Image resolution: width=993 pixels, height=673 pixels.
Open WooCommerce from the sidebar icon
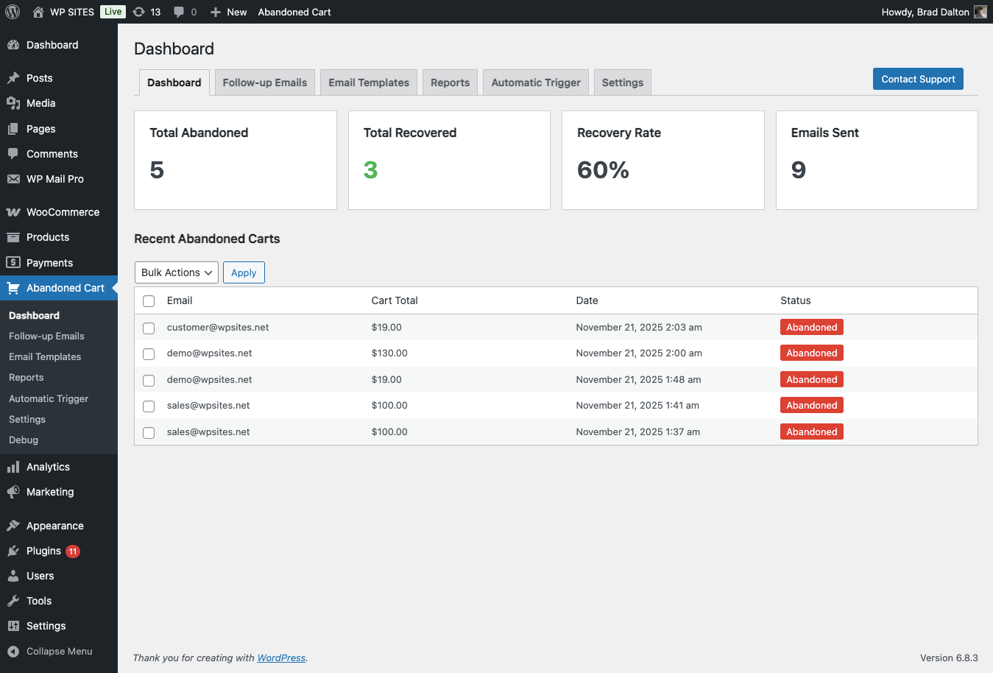coord(13,212)
